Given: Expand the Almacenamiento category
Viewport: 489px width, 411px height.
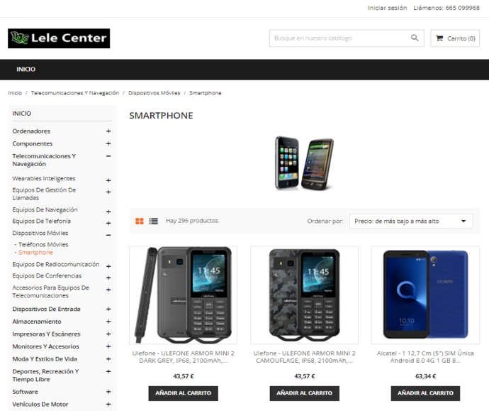Looking at the screenshot, I should click(x=108, y=322).
